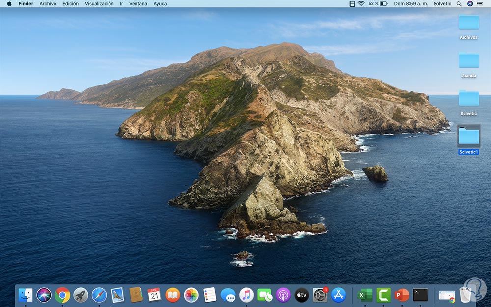Open Google Chrome from the Dock
Viewport: 491px width, 307px height.
62,295
